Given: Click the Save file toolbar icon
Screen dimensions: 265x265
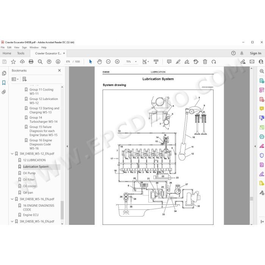Looking at the screenshot, I should click(x=5, y=62).
